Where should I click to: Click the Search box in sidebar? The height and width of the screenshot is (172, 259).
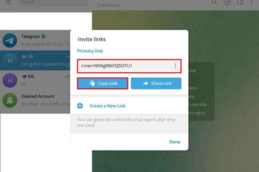tap(53, 3)
